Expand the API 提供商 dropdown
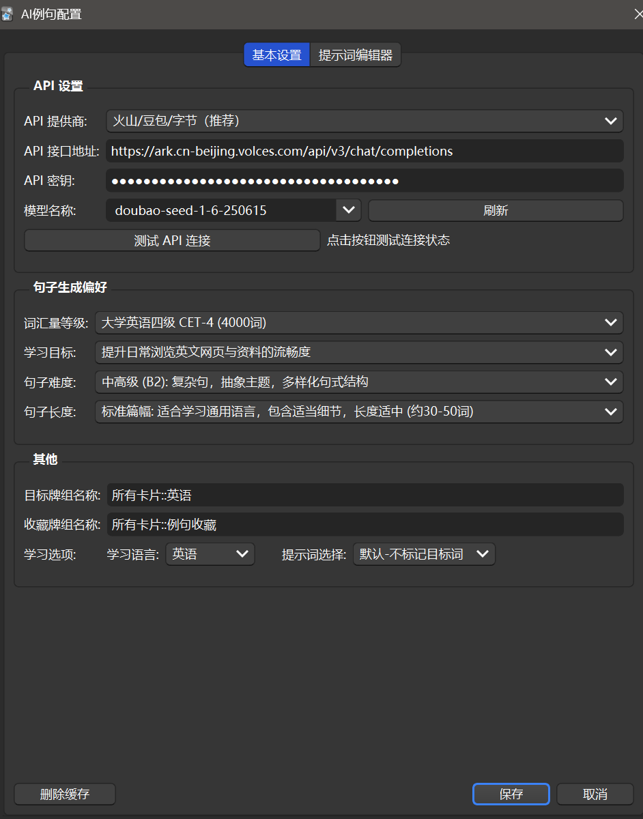The height and width of the screenshot is (819, 643). 365,121
